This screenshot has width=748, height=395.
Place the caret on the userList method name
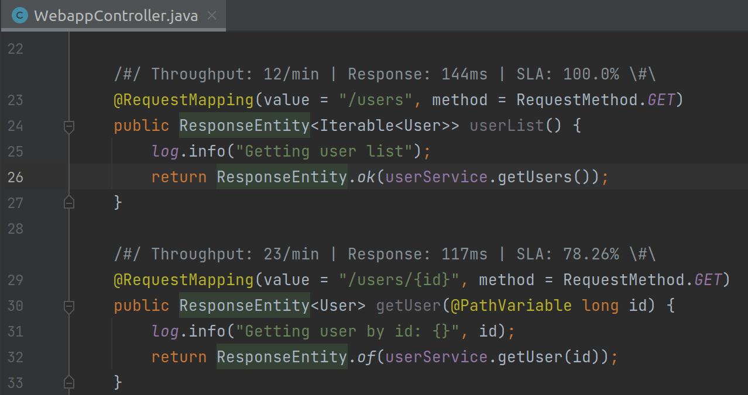click(x=506, y=125)
